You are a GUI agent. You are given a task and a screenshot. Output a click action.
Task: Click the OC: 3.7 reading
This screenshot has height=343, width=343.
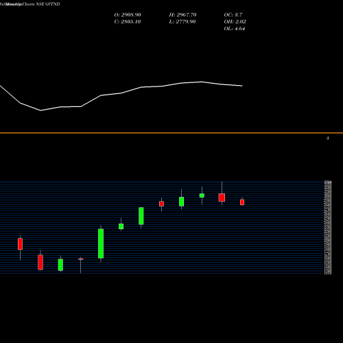click(x=233, y=14)
